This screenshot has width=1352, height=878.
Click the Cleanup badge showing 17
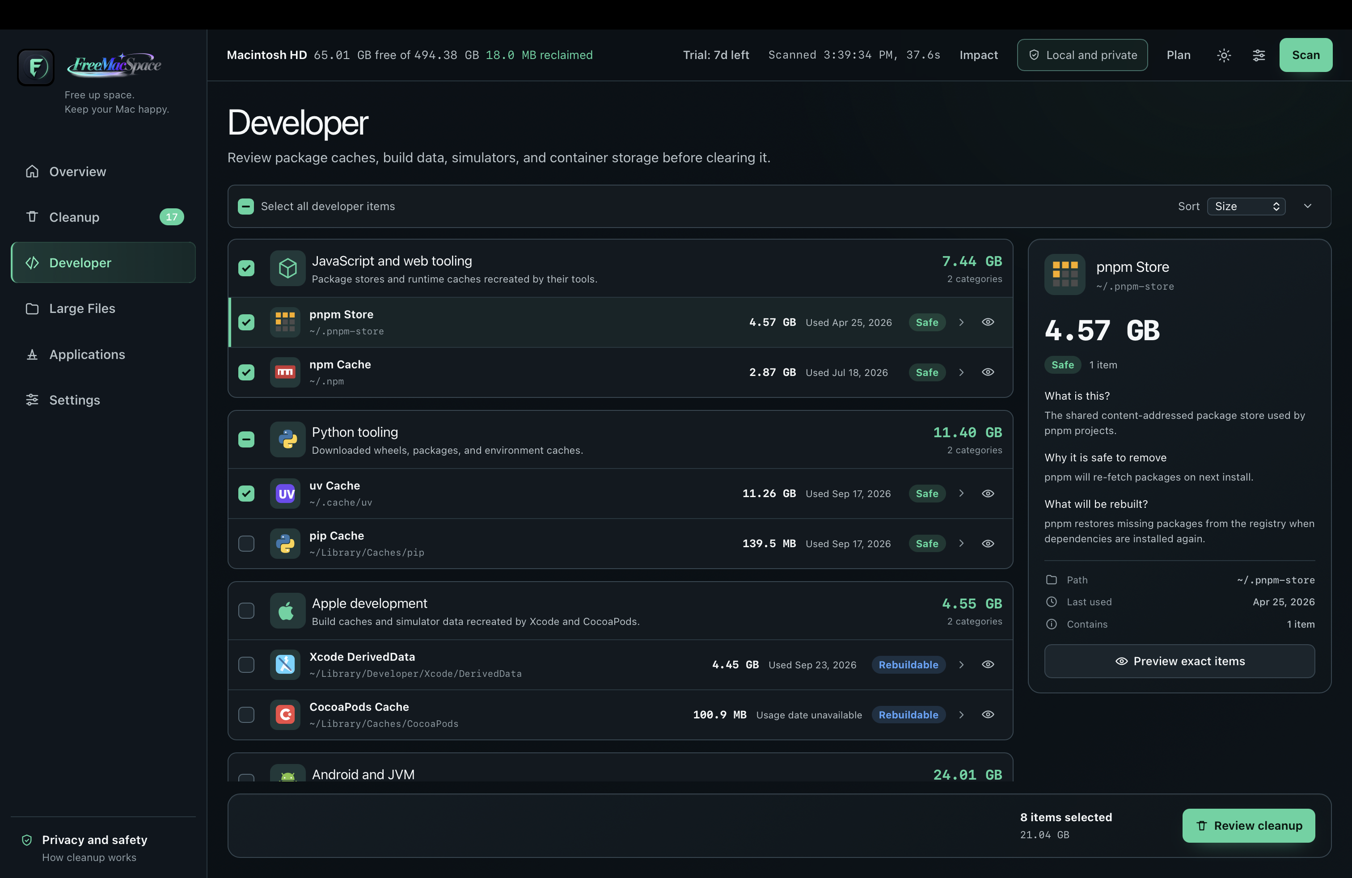(172, 217)
